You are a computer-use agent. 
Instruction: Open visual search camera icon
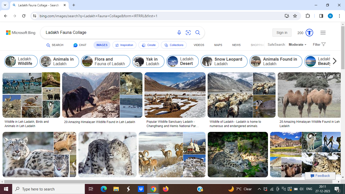pos(188,33)
